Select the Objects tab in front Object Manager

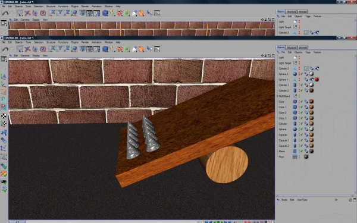280,48
